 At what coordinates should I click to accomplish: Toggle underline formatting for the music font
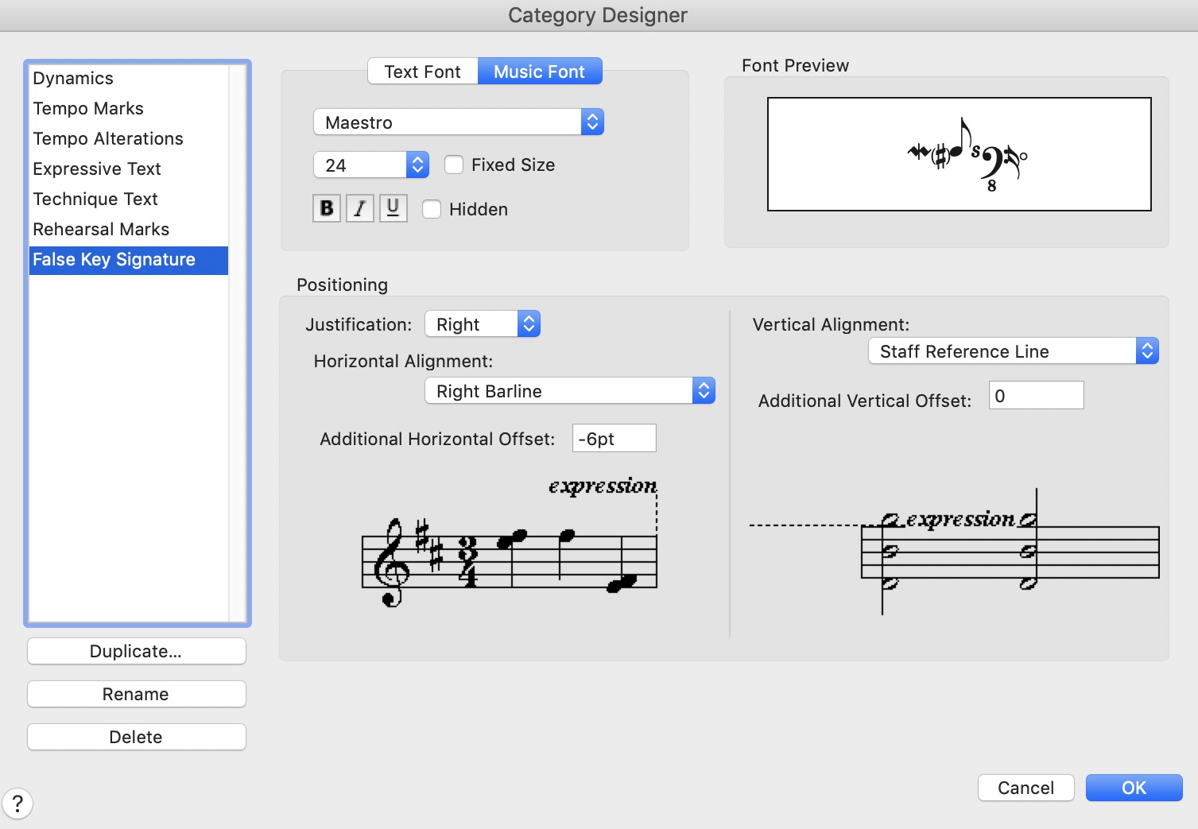click(x=393, y=208)
